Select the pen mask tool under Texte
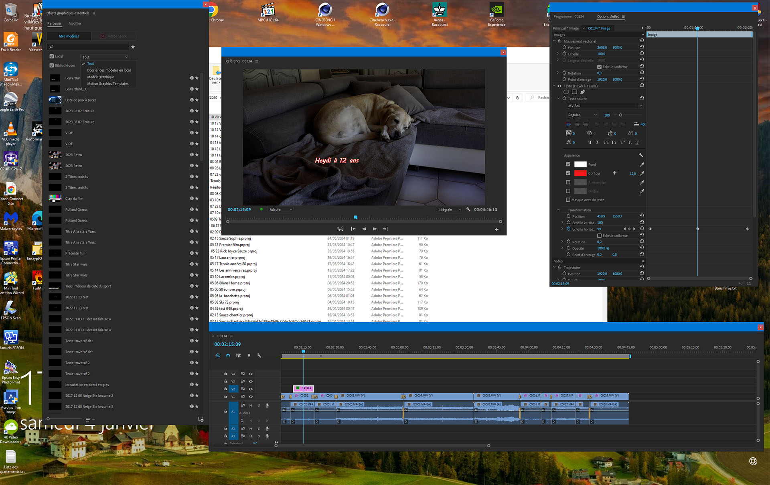 coord(582,92)
